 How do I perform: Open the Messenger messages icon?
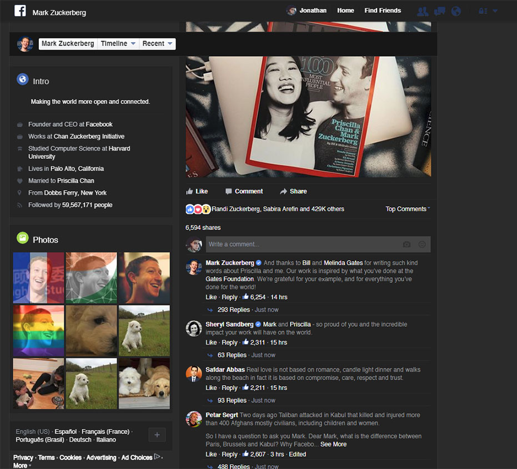click(439, 11)
